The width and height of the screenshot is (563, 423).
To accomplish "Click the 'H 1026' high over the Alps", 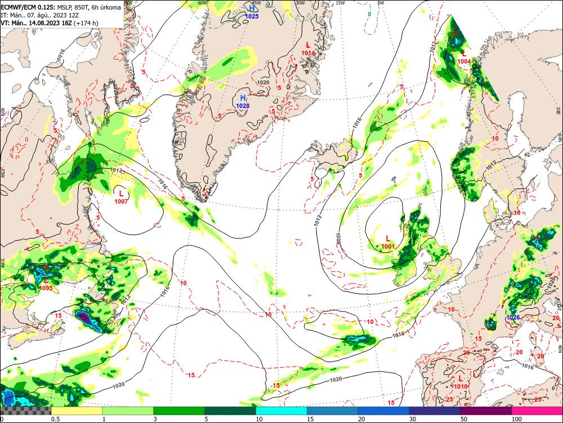I will pos(513,313).
